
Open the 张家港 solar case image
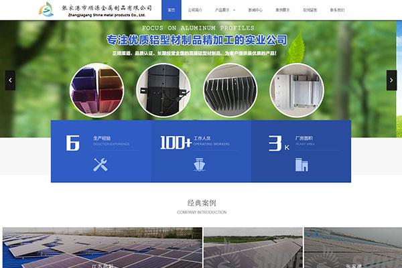coord(353,247)
